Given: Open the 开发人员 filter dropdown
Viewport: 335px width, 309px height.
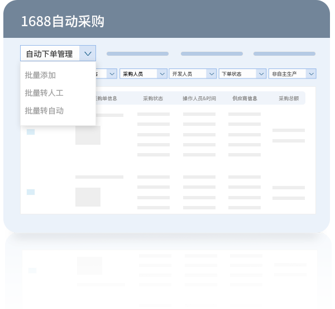Looking at the screenshot, I should point(193,73).
